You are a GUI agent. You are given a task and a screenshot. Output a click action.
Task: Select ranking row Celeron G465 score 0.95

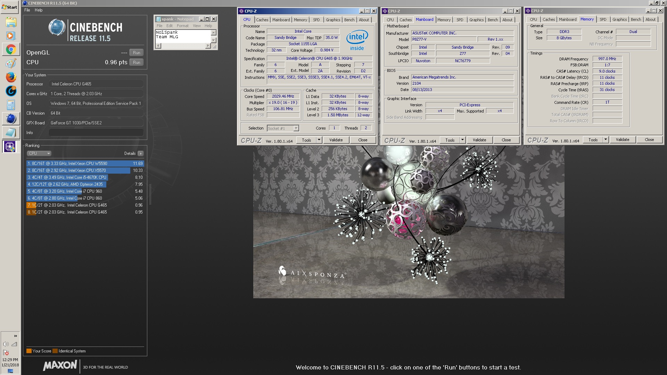pyautogui.click(x=85, y=212)
